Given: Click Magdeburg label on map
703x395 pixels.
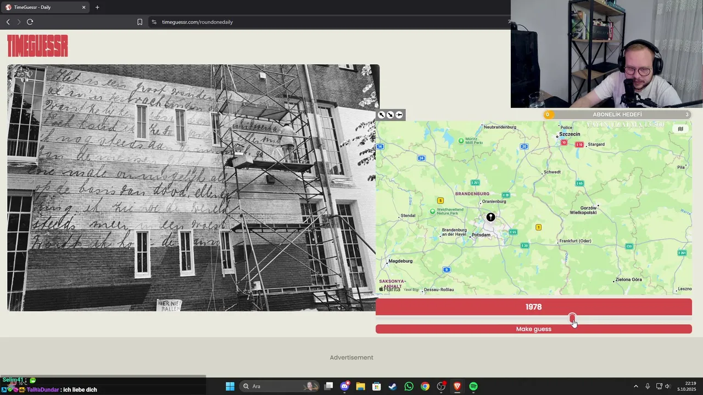Looking at the screenshot, I should coord(400,261).
